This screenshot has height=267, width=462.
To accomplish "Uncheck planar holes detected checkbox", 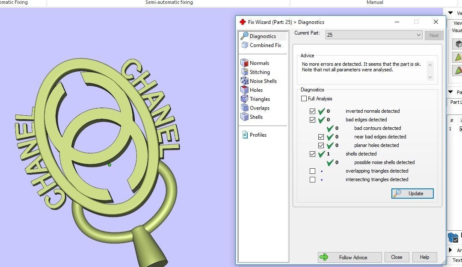I will (x=321, y=145).
